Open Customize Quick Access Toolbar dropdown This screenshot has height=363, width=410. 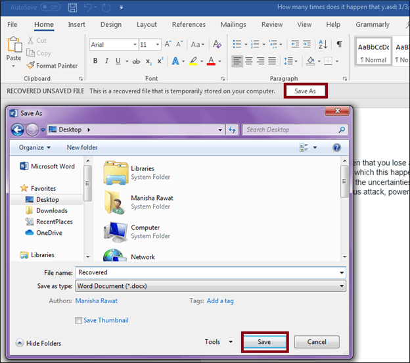pos(121,7)
